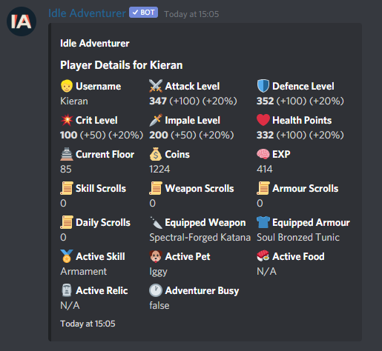Click the brain EXP icon
Screen dimensions: 382x351
[263, 154]
